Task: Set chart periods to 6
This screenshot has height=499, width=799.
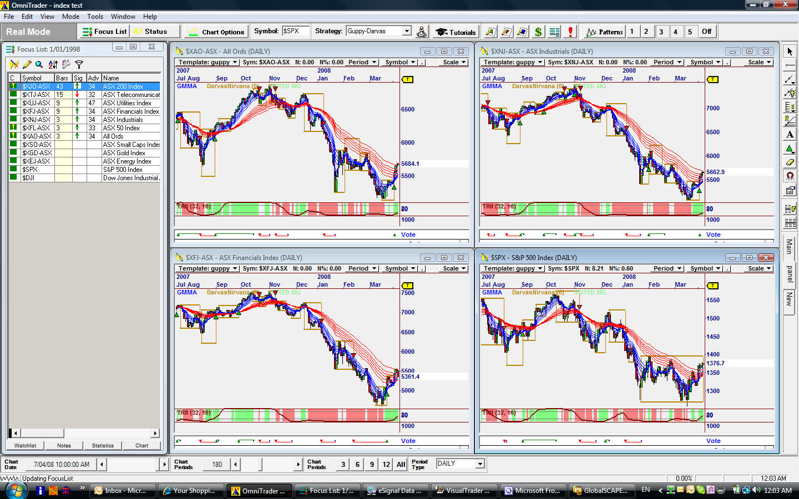Action: coord(357,465)
